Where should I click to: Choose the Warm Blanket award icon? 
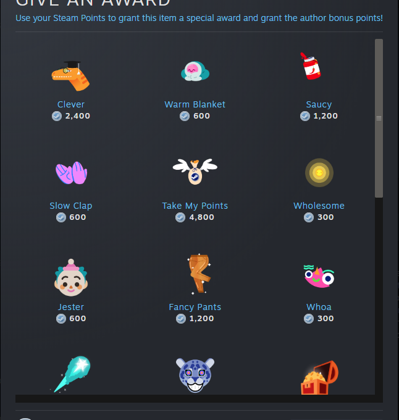click(195, 70)
